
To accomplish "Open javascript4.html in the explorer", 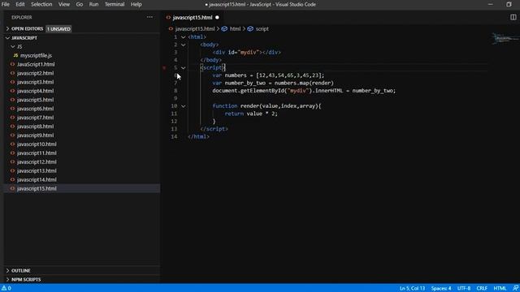I will [35, 91].
